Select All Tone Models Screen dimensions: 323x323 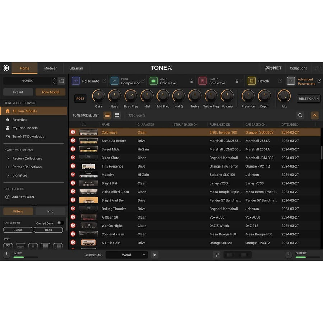(x=34, y=111)
